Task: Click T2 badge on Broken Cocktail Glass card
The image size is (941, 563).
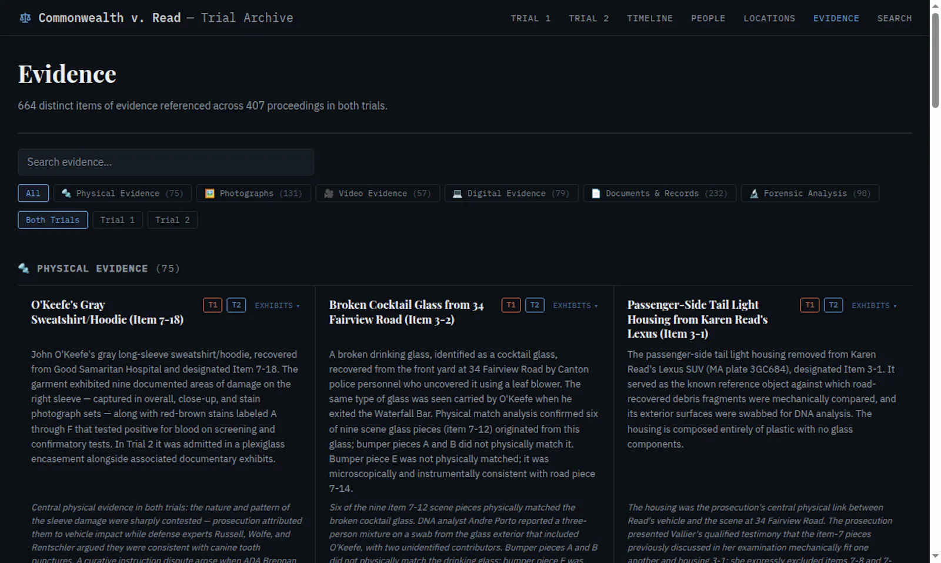Action: tap(535, 305)
